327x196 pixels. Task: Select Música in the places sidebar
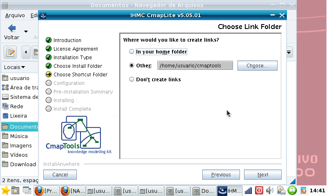[x=20, y=136]
